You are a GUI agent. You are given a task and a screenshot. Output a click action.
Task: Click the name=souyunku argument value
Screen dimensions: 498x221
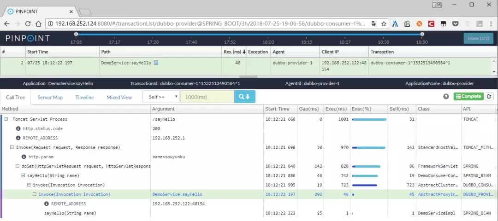click(x=169, y=157)
